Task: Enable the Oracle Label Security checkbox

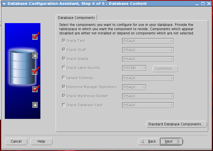Action: [64, 67]
